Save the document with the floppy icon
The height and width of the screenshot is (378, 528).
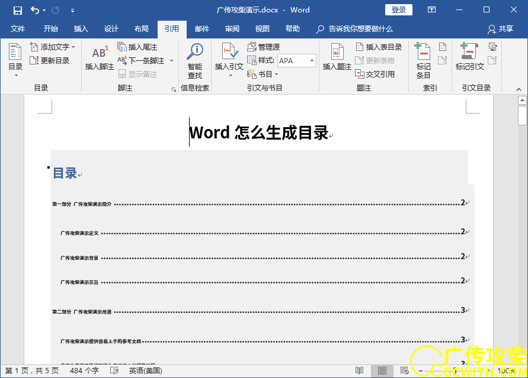[18, 11]
